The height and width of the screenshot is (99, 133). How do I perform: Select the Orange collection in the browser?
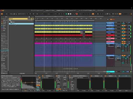pos(4,22)
